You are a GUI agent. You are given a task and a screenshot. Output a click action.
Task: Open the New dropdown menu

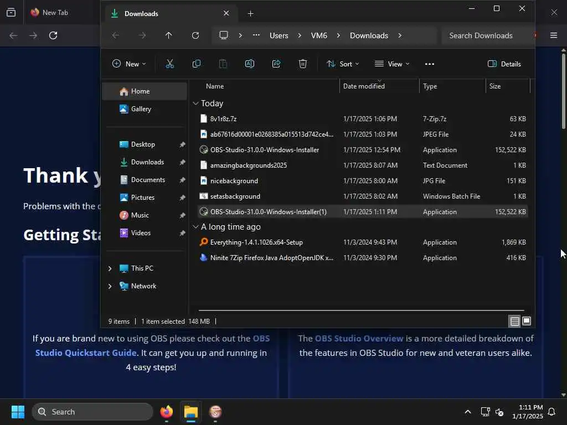tap(129, 64)
